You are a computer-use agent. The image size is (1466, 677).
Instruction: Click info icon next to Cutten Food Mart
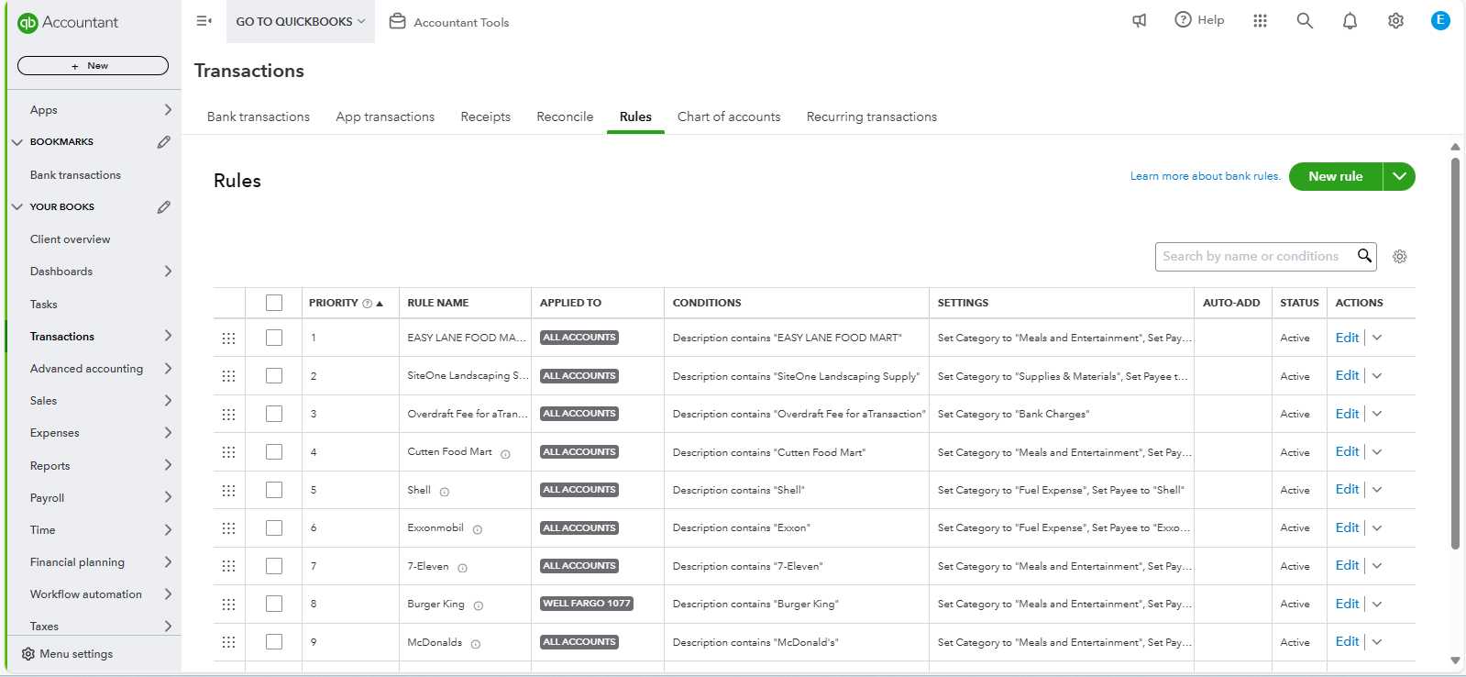pos(505,454)
